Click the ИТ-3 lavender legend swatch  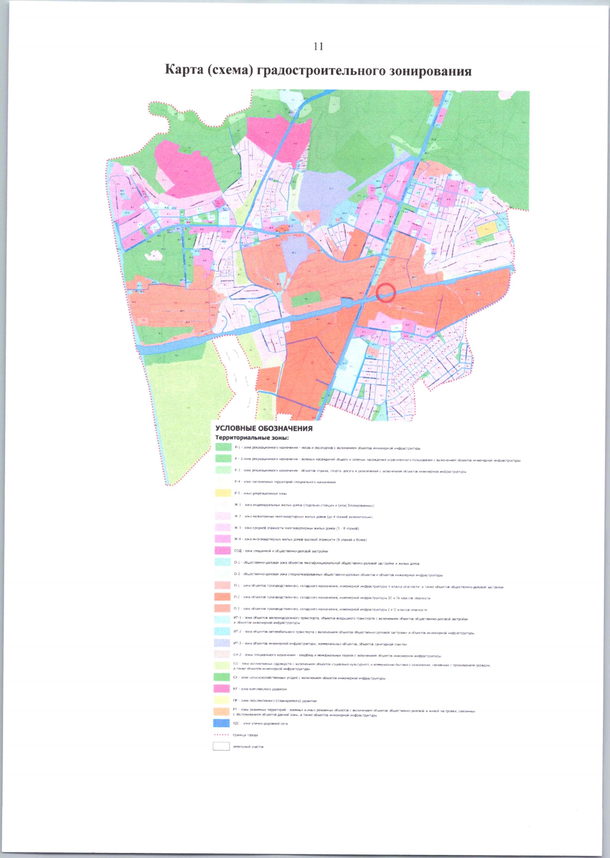pos(223,643)
